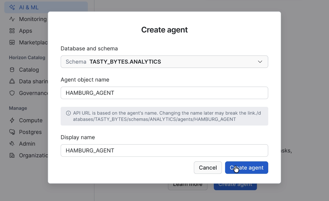Click the schema dropdown chevron arrow
The height and width of the screenshot is (201, 329).
pos(260,62)
